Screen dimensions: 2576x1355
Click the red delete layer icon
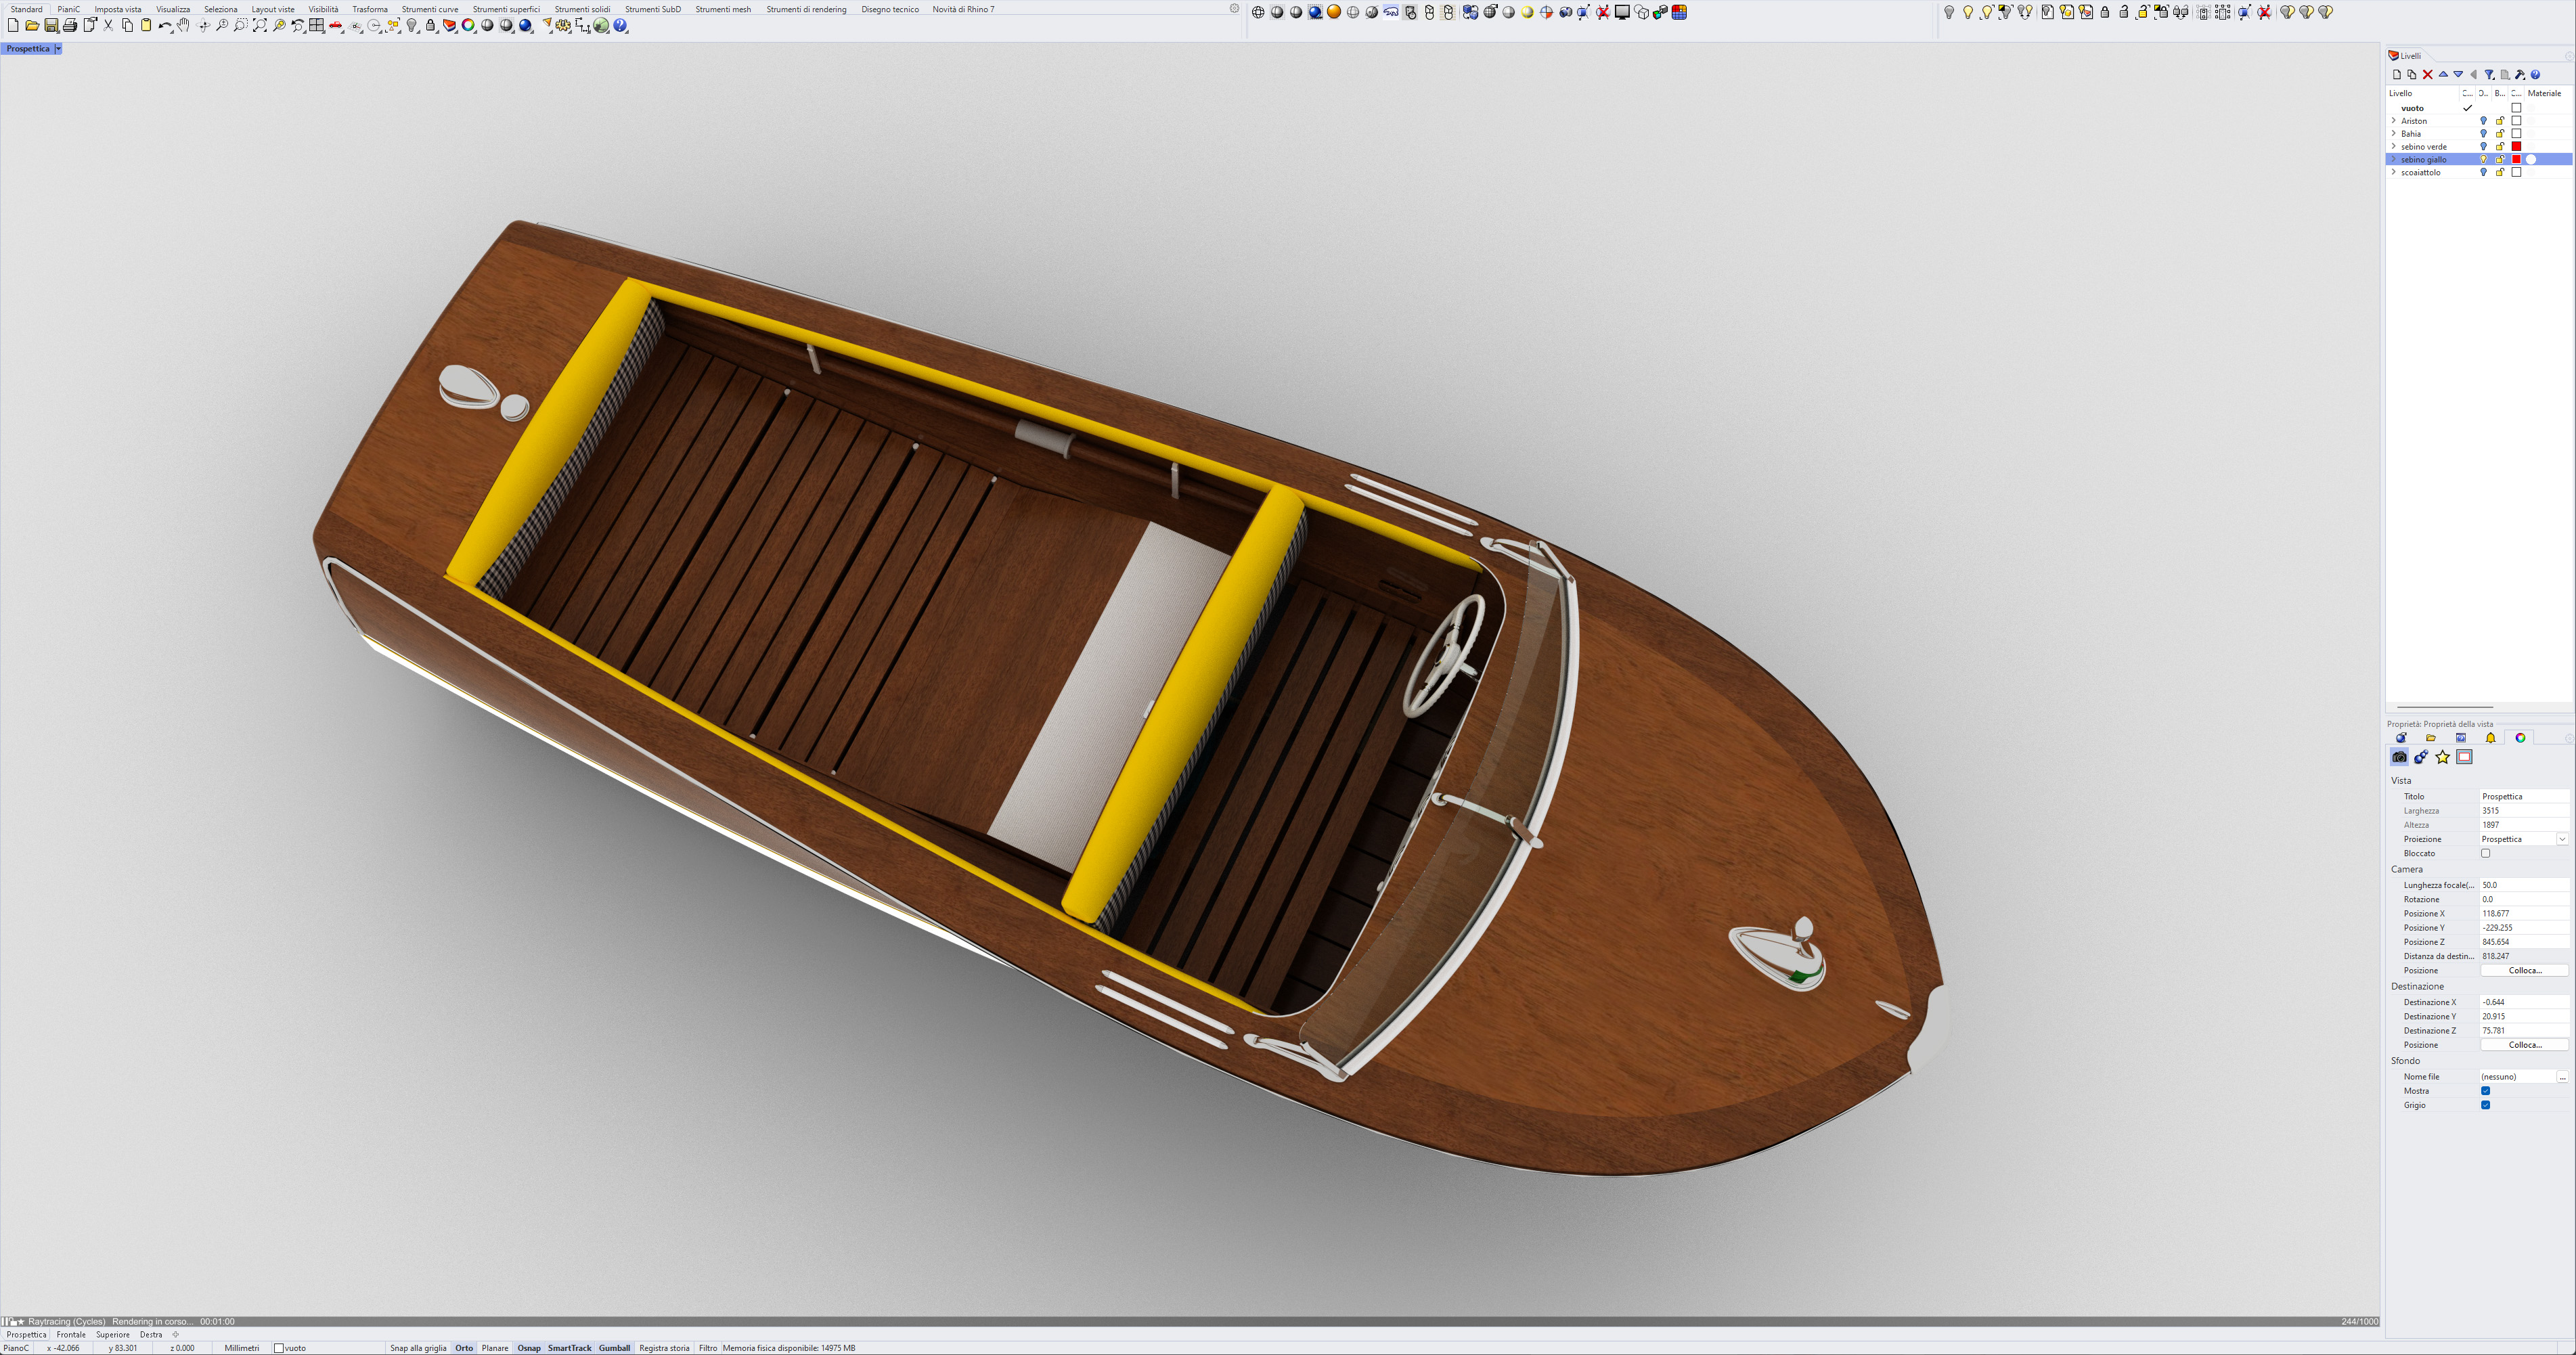pyautogui.click(x=2427, y=75)
